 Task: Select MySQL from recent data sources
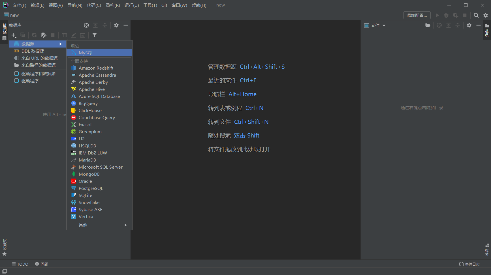pyautogui.click(x=99, y=53)
